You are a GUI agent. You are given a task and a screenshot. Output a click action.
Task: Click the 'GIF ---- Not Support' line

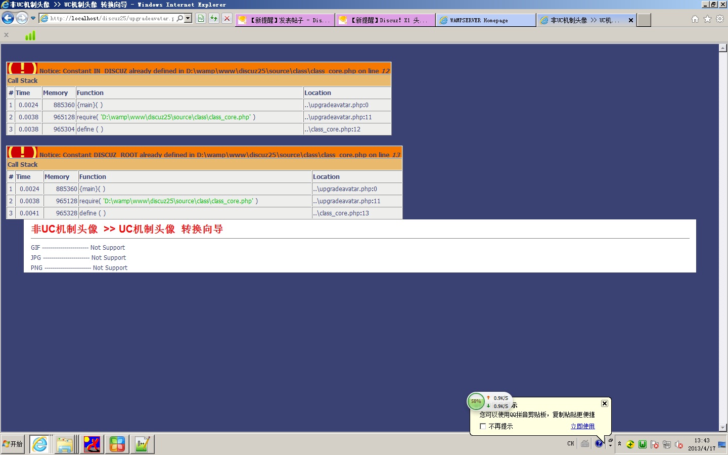click(78, 248)
